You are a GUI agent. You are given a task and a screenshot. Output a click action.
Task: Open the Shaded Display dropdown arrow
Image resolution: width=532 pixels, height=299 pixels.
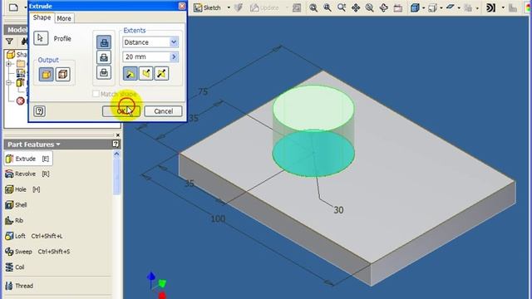point(423,7)
